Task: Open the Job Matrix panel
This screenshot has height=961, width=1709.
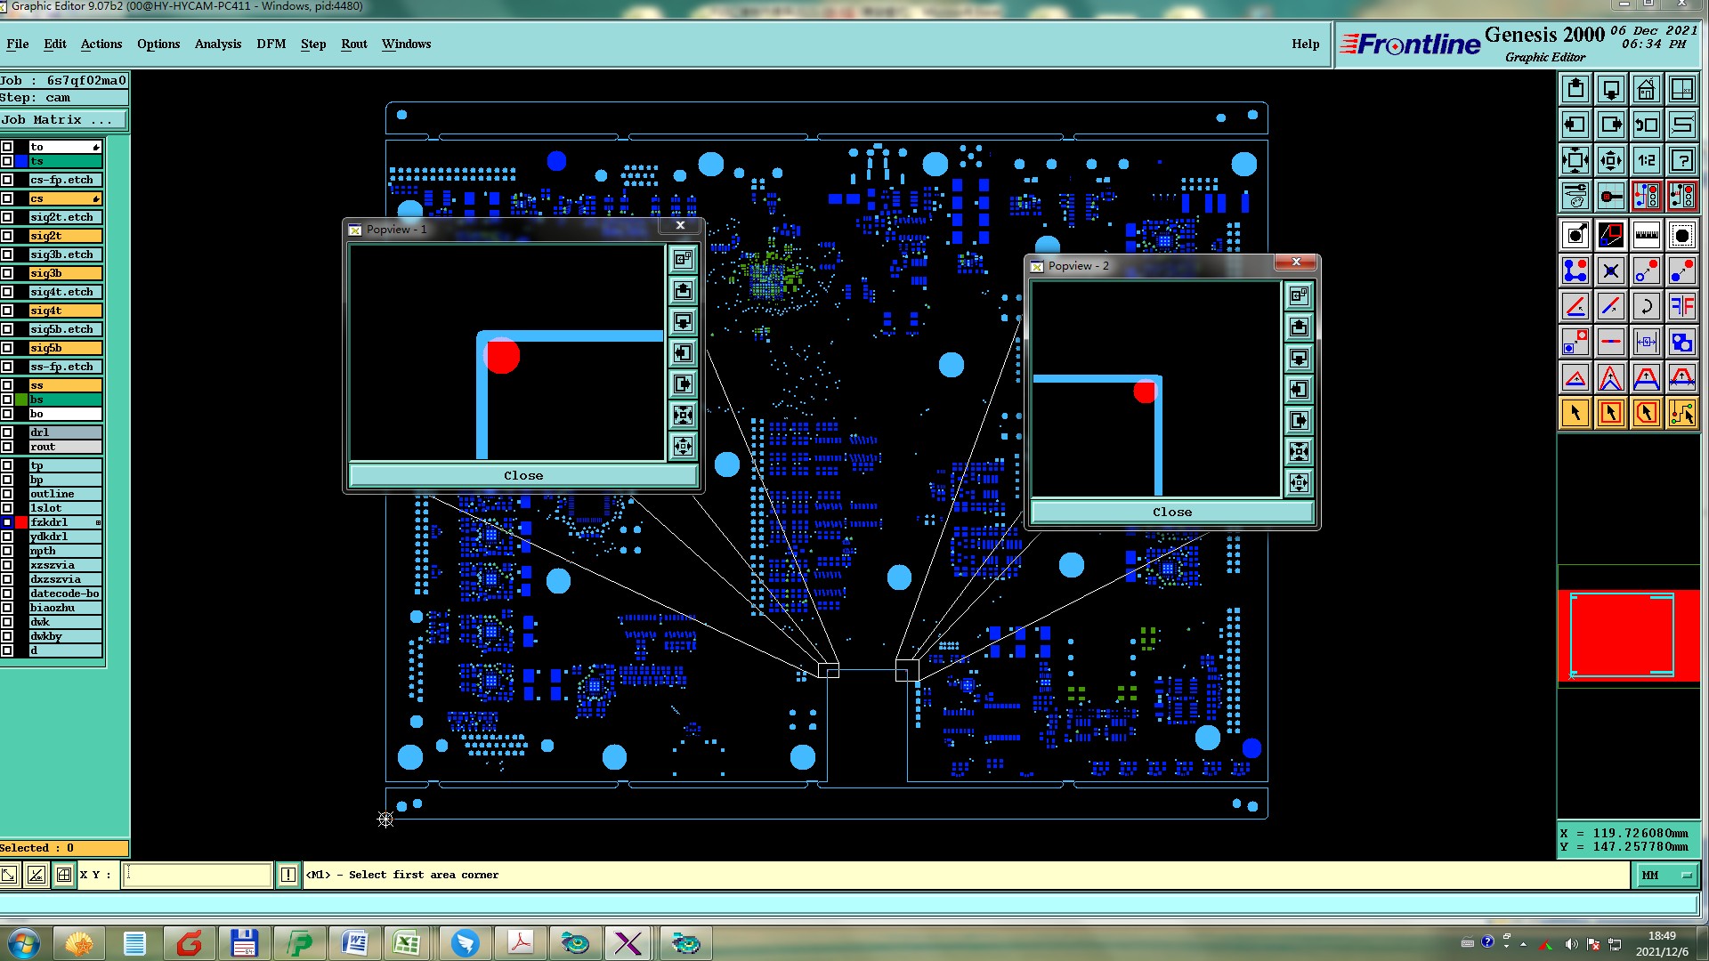Action: pyautogui.click(x=63, y=119)
